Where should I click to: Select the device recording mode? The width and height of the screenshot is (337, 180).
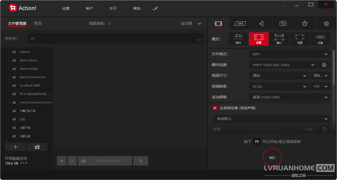(x=320, y=39)
